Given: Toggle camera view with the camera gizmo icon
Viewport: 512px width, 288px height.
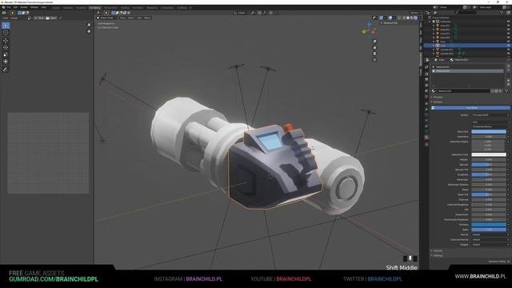Looking at the screenshot, I should (x=374, y=54).
